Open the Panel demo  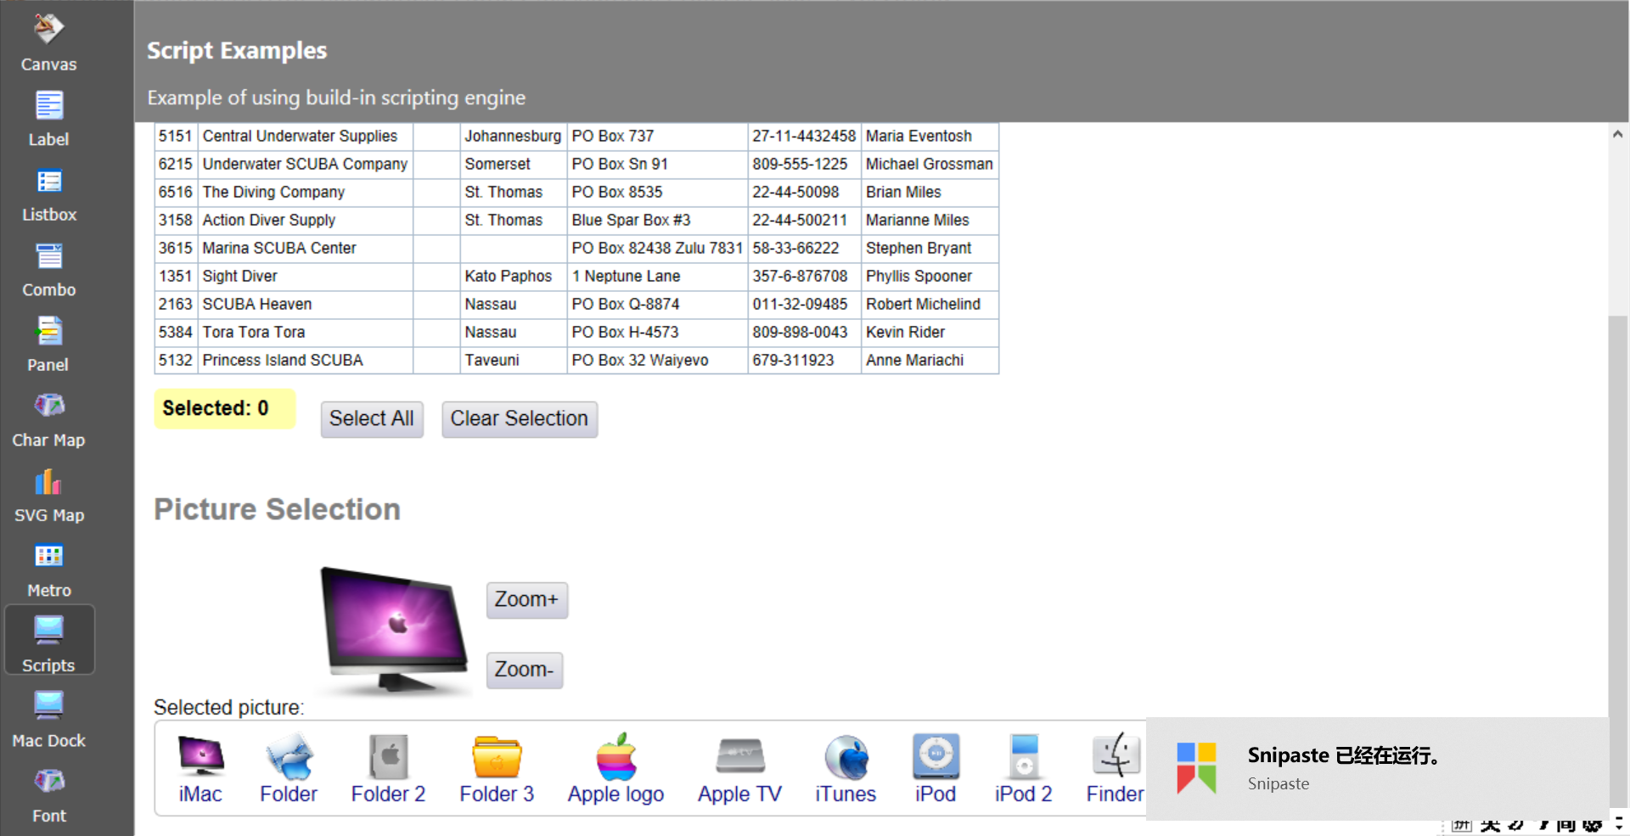[x=48, y=343]
